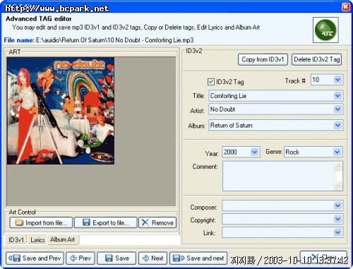Expand the Artist dropdown arrow
Image resolution: width=353 pixels, height=269 pixels.
click(337, 109)
